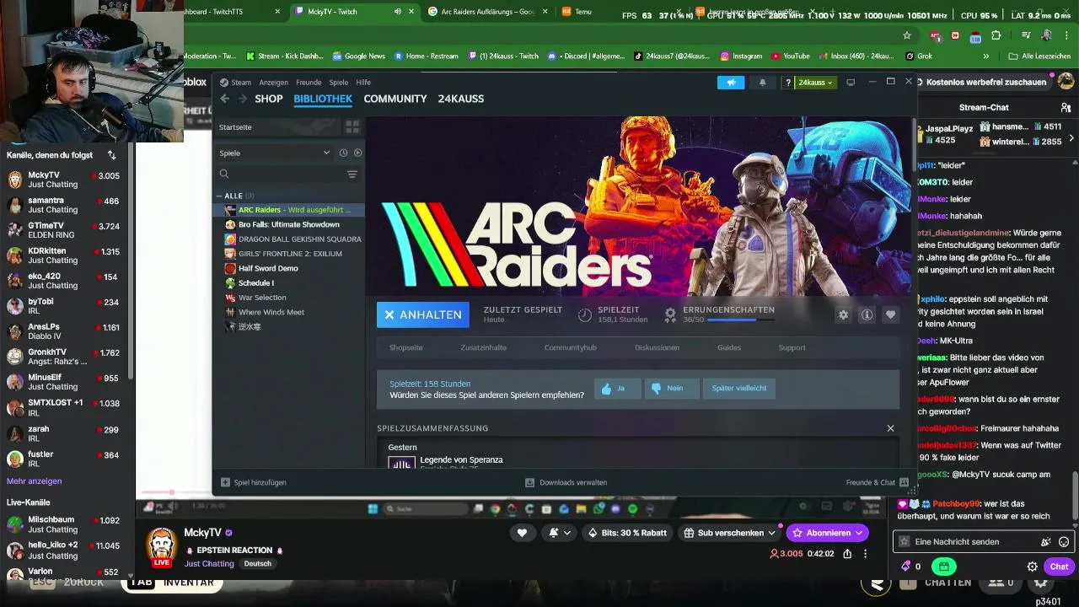Screen dimensions: 1079x607
Task: Bookmark the page with Chrome star icon
Action: pos(907,35)
